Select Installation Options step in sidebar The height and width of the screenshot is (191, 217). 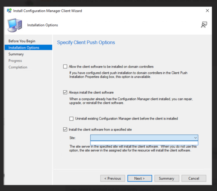pos(28,48)
